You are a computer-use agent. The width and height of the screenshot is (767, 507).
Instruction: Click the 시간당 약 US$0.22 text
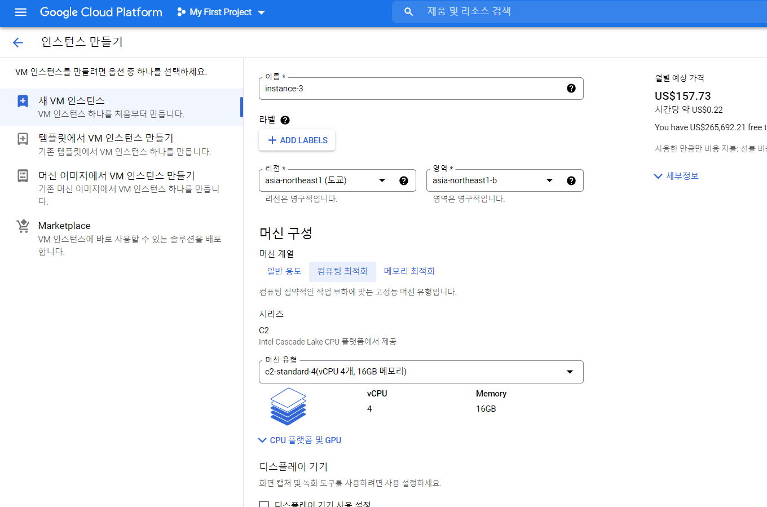tap(689, 110)
